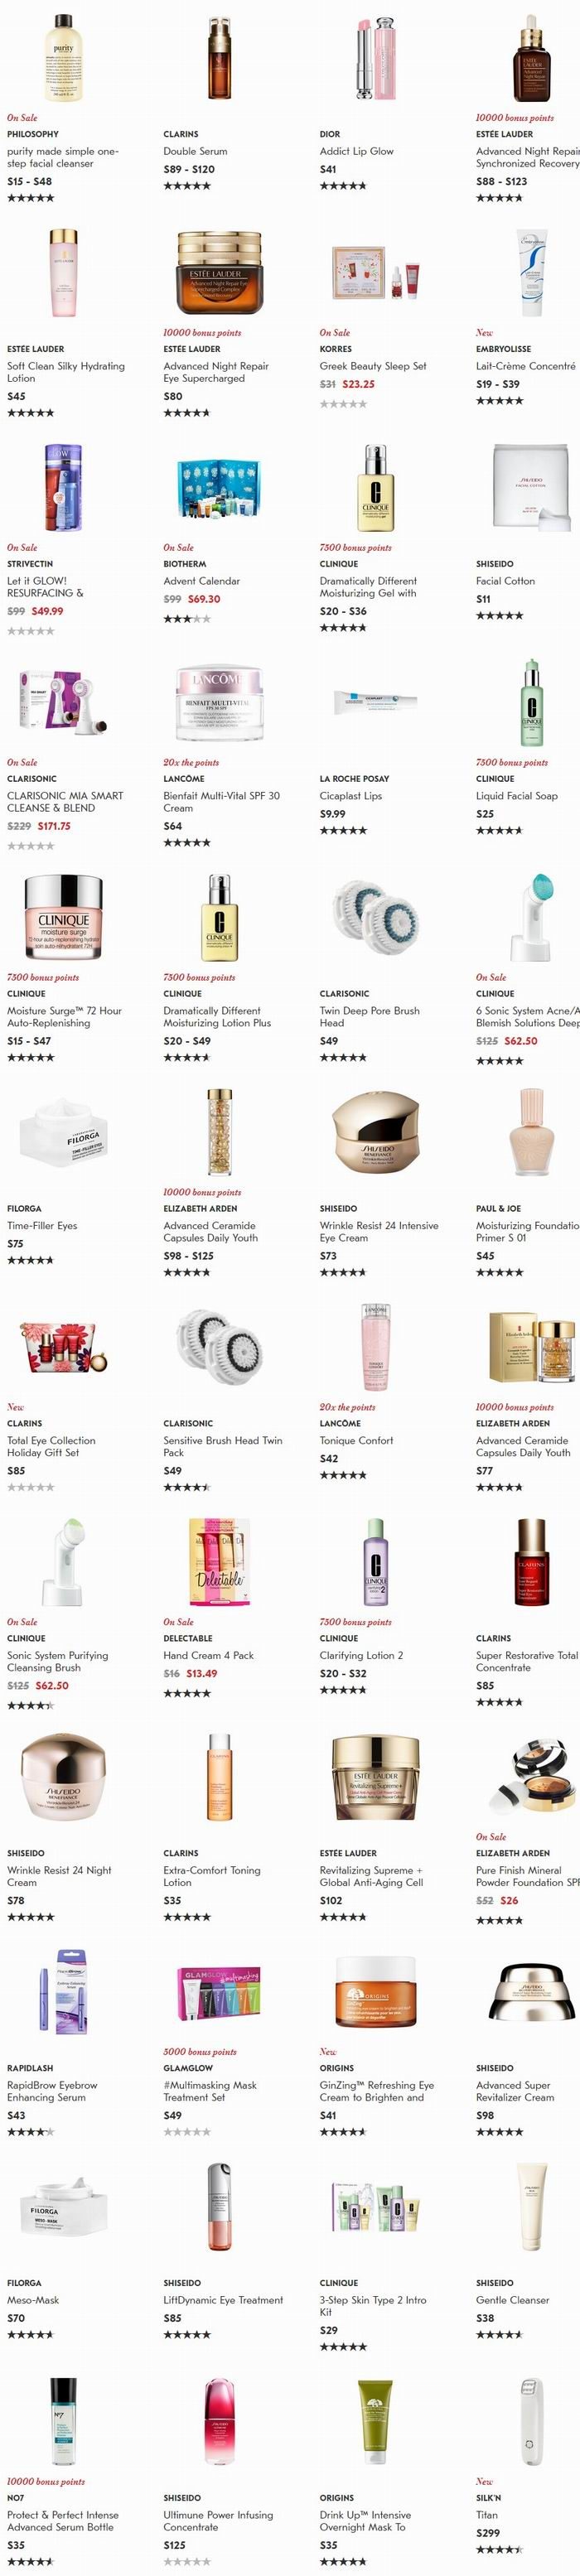Open Delectable Hand Cream 4 Pack thumbnail

point(219,1562)
